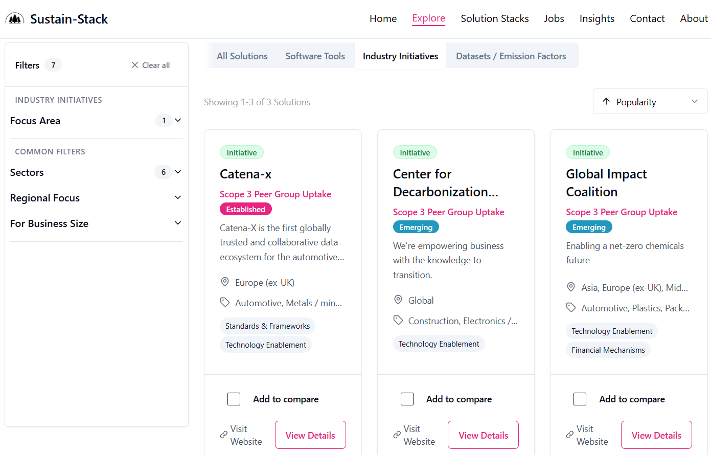
Task: Click the Emerging badge on Center for Decarbonization
Action: 416,227
